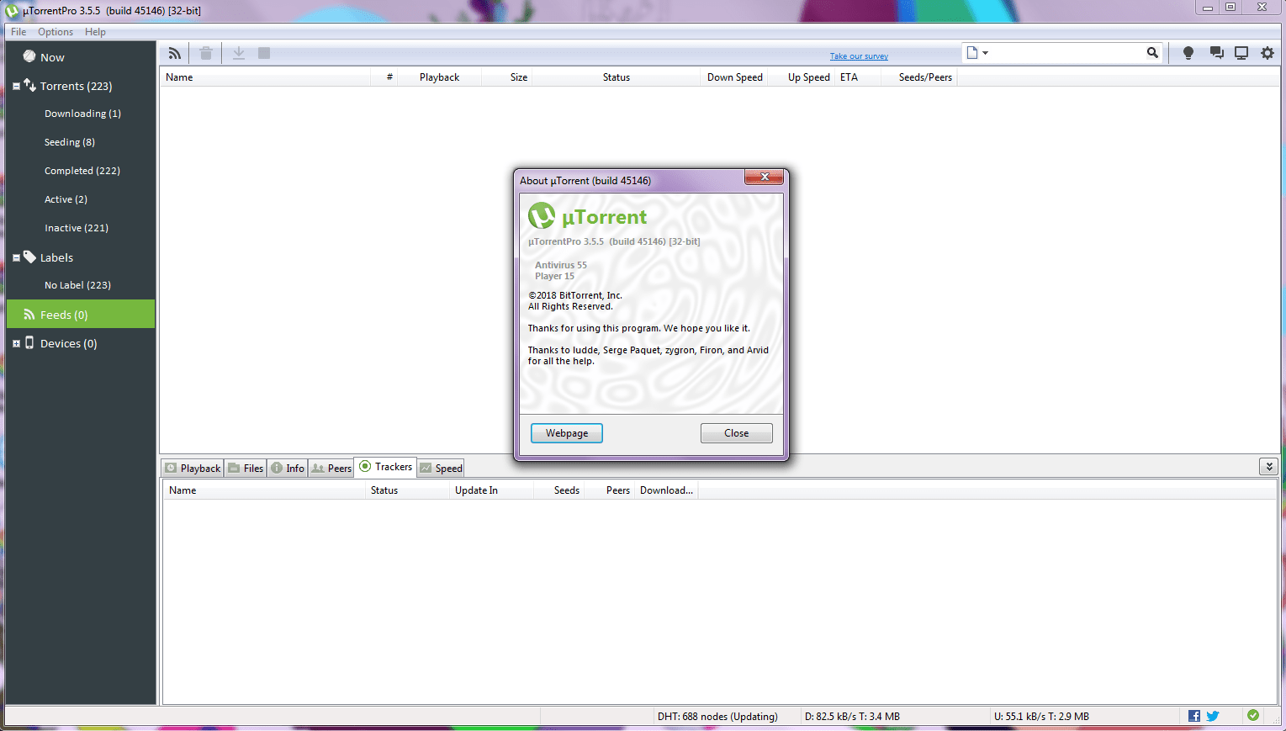Click the µTorrent logo in About dialog
The height and width of the screenshot is (731, 1286).
coord(542,216)
